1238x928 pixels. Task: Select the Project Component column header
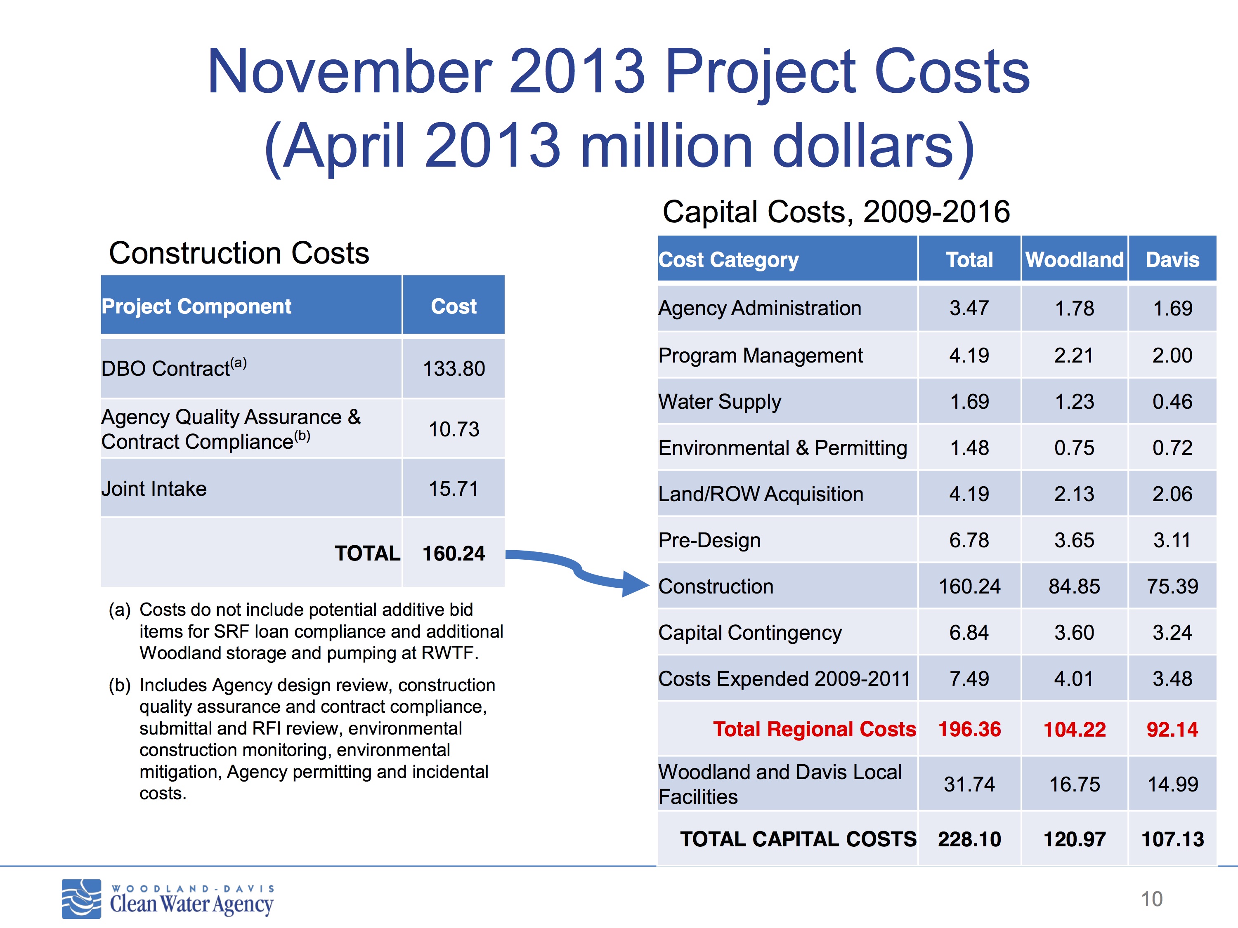[x=196, y=306]
